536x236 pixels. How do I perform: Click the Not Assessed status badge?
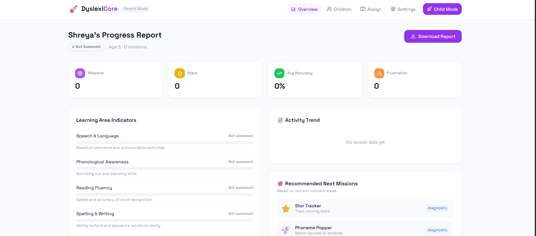click(x=86, y=47)
